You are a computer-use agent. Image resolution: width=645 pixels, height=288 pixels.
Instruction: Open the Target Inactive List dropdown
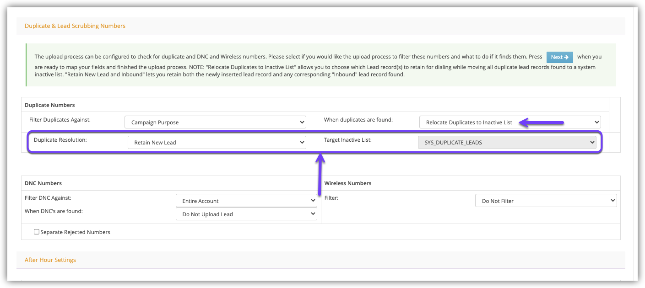(507, 142)
